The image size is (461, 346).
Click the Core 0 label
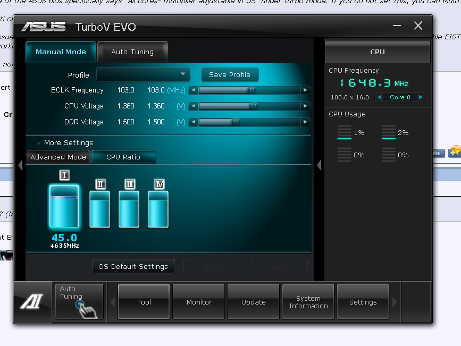(x=400, y=97)
